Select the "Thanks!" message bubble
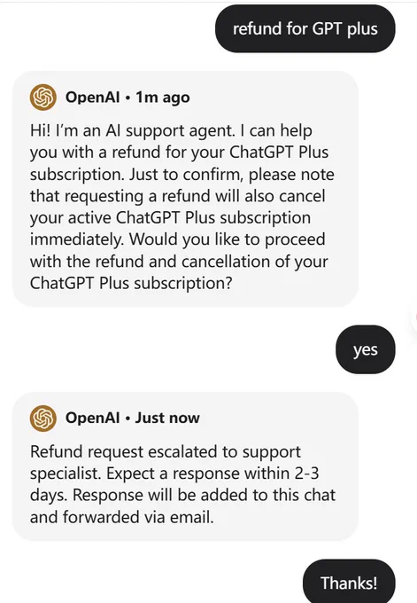 pyautogui.click(x=349, y=582)
